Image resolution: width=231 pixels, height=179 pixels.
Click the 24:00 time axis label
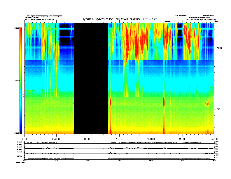pyautogui.click(x=214, y=139)
